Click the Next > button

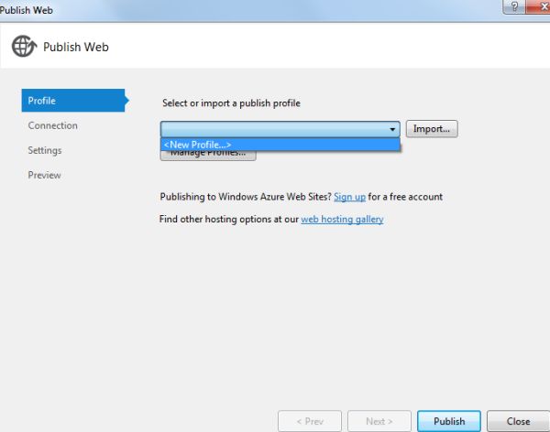click(379, 421)
